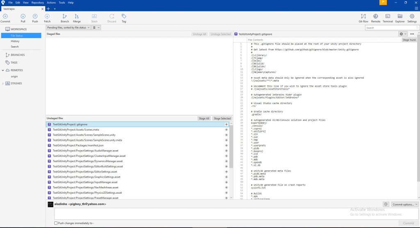Click the orange flag notification icon

pyautogui.click(x=383, y=2)
